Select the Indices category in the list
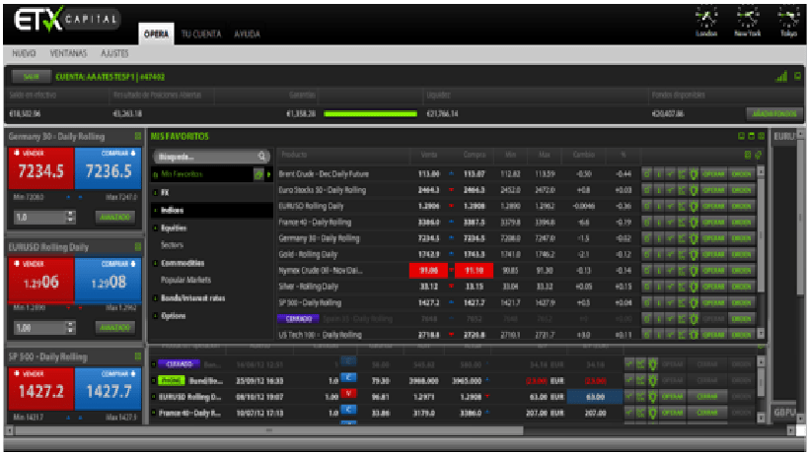Viewport: 808px width, 453px height. click(174, 210)
